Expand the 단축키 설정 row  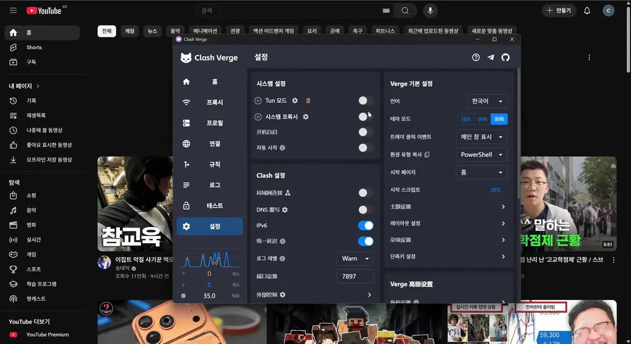448,256
